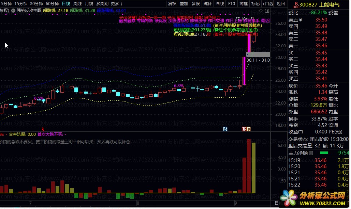Viewport: 351px width, 209px height.
Task: Click the 标记 mark button
Action: 255,3
